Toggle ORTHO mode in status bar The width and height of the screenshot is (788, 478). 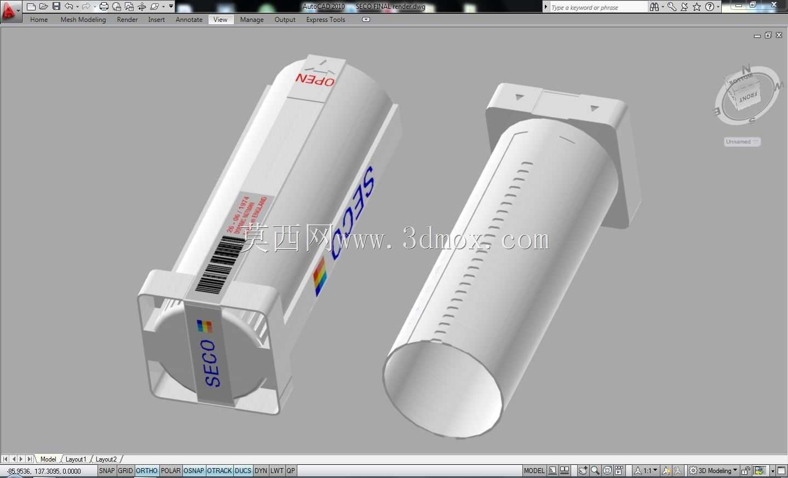pos(147,471)
